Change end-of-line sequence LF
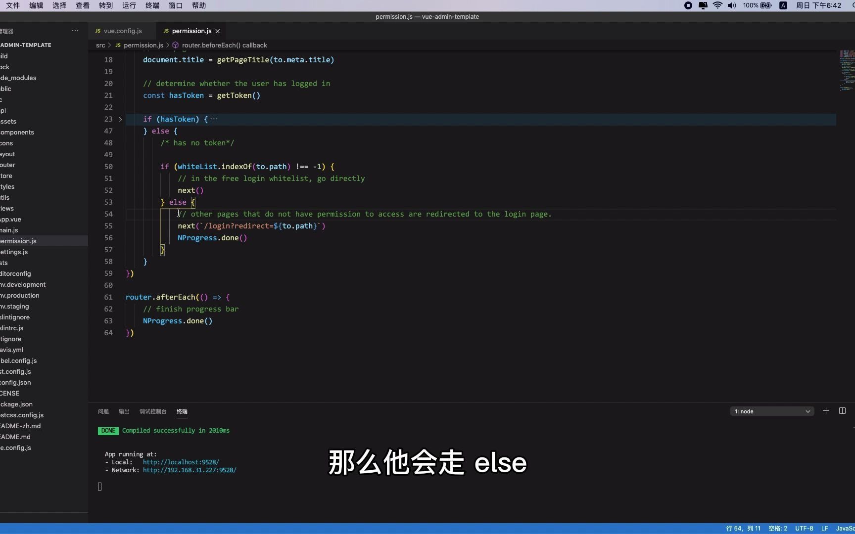 [824, 529]
